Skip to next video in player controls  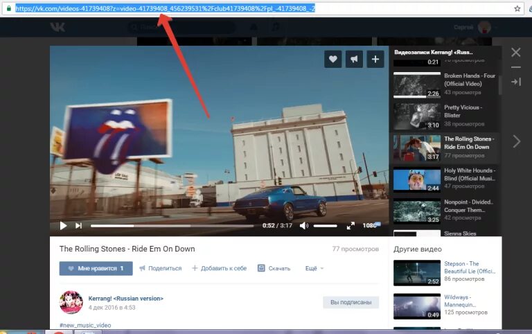point(78,225)
